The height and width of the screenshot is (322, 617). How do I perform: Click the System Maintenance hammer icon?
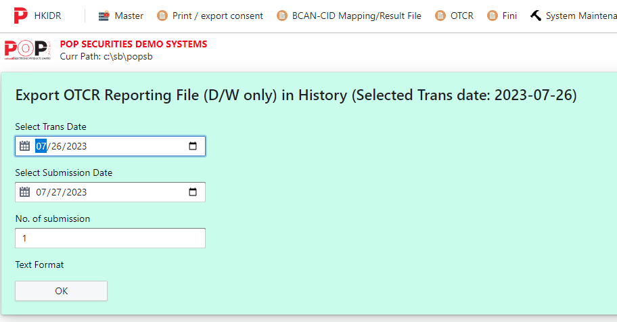536,16
